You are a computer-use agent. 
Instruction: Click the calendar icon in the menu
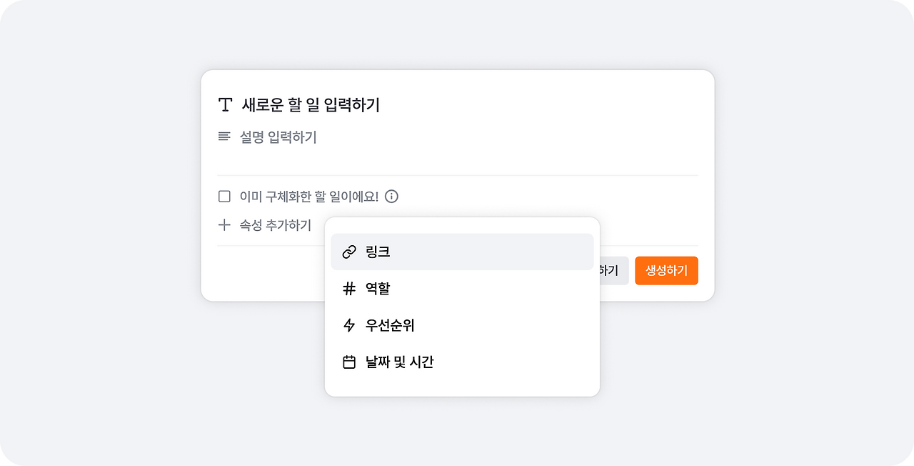pos(349,362)
